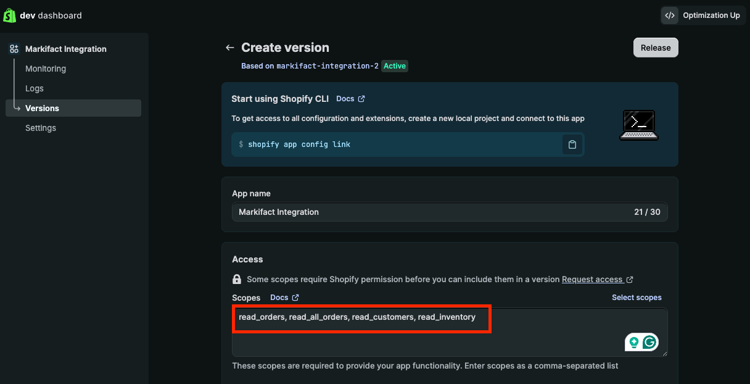Click the Markifact Integration app icon
750x384 pixels.
point(14,49)
